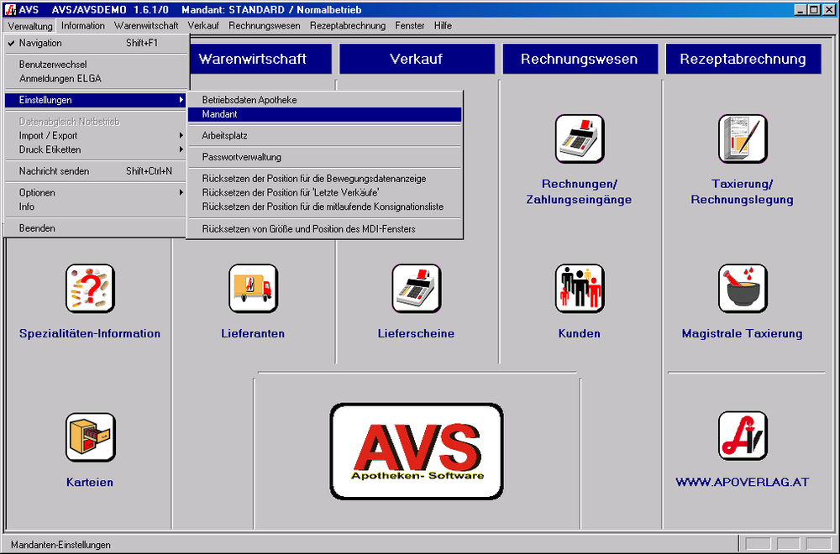
Task: Toggle the checked Navigation menu entry
Action: 40,43
